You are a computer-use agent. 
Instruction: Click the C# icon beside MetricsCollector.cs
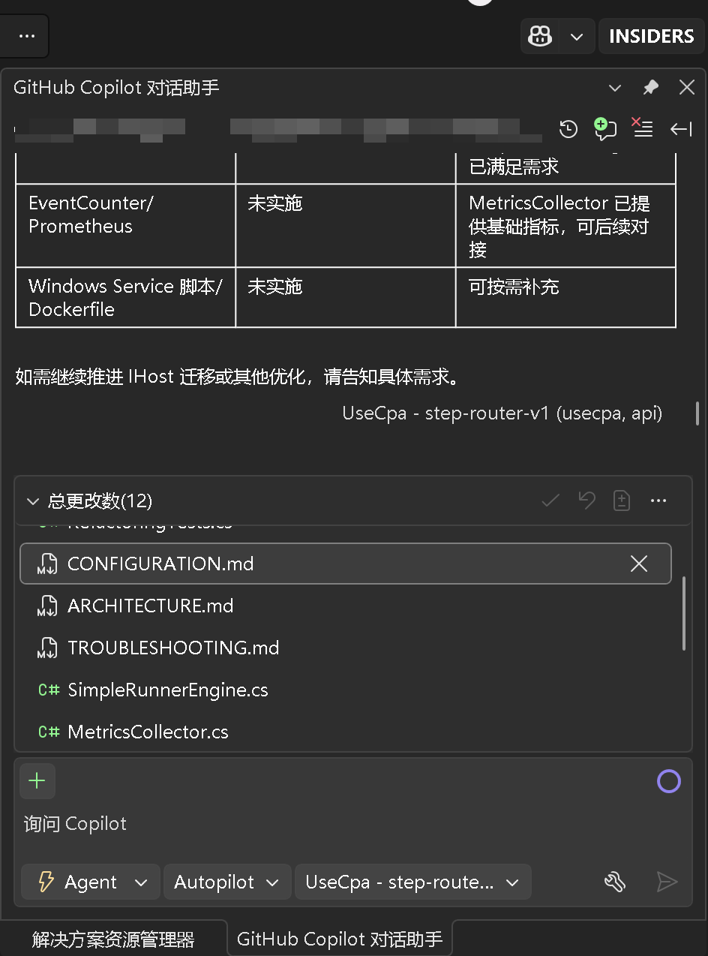[x=49, y=732]
